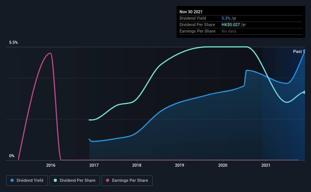Viewport: 311px width, 192px height.
Task: Select the 2018 axis label
Action: [137, 165]
